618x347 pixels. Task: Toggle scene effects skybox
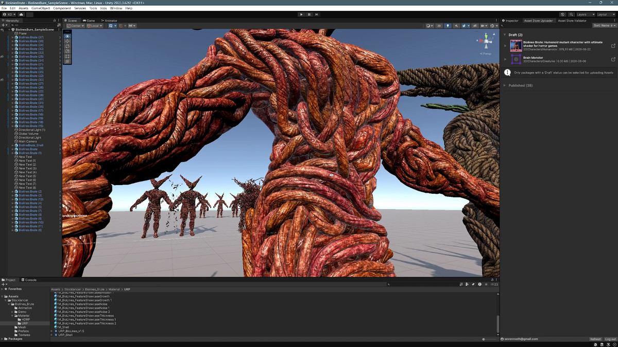[464, 26]
